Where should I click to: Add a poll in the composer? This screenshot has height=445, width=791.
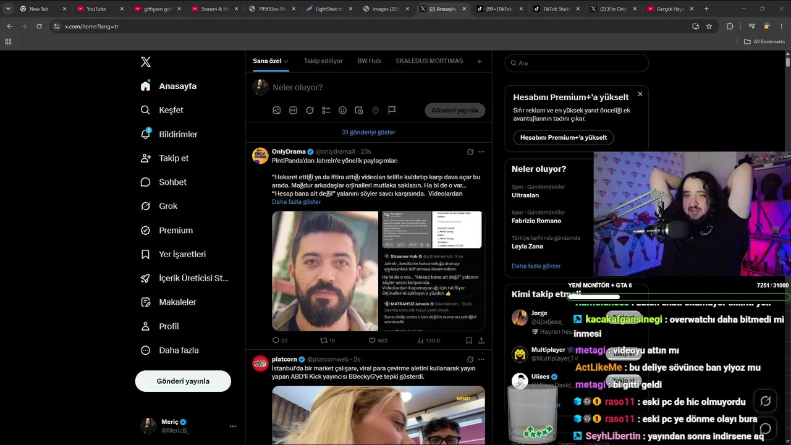(326, 110)
